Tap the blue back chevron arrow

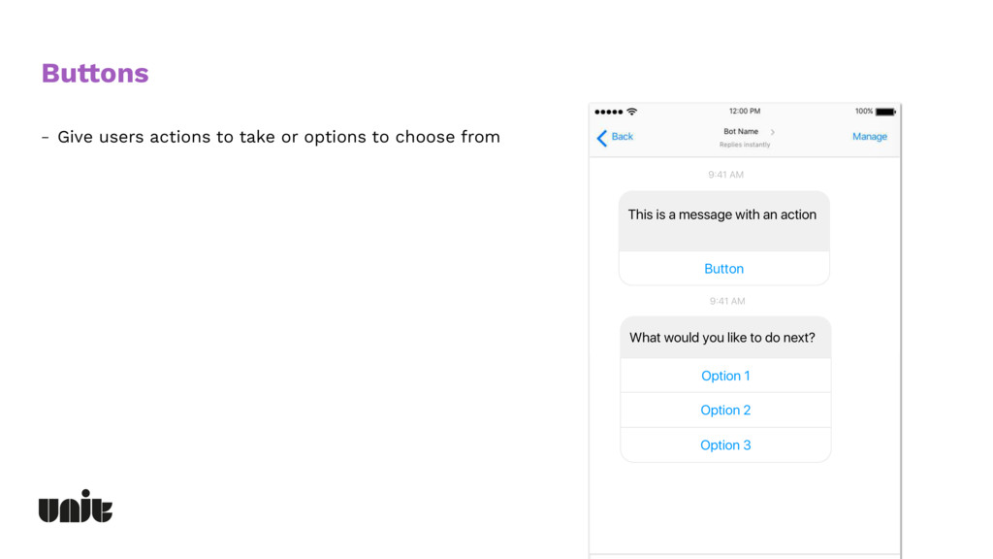coord(601,138)
